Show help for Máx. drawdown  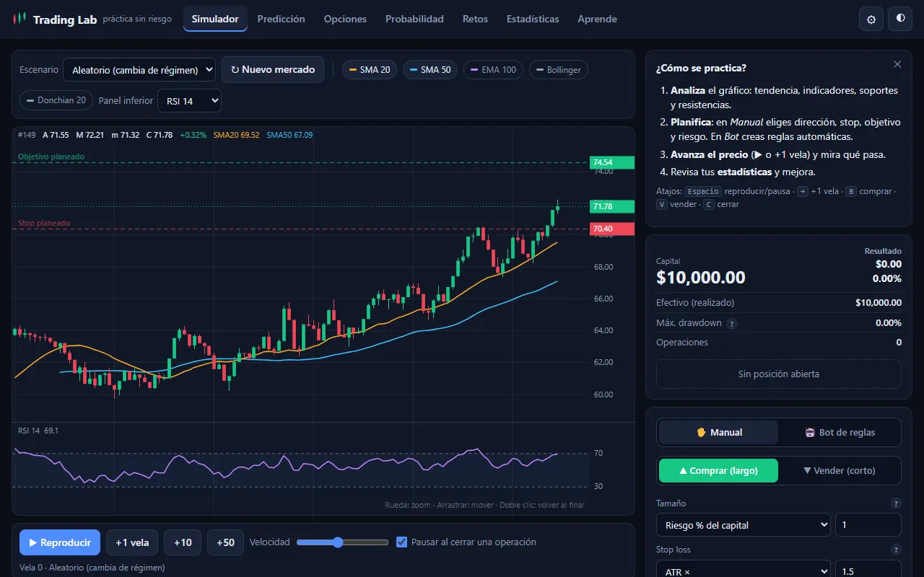(x=731, y=324)
